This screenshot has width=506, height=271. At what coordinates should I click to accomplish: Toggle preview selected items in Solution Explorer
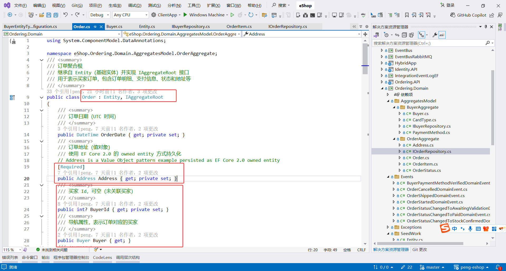click(x=442, y=35)
